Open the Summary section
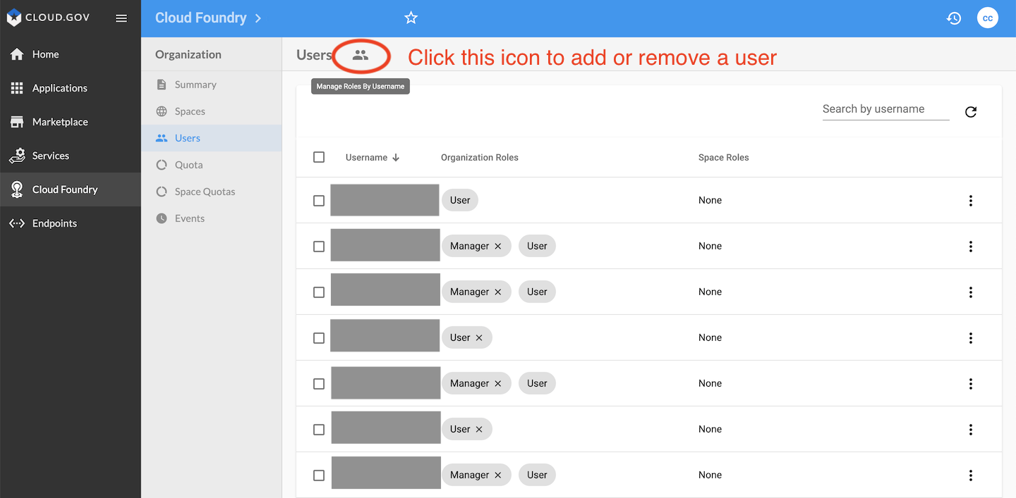This screenshot has width=1016, height=498. click(x=212, y=85)
